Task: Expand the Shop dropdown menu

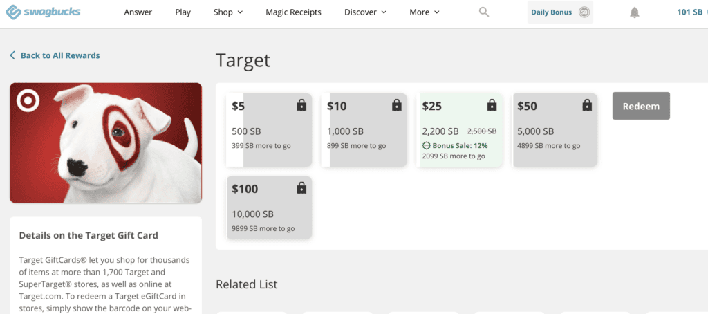Action: [x=228, y=12]
